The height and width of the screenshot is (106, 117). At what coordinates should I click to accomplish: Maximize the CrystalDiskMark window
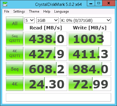pos(99,3)
